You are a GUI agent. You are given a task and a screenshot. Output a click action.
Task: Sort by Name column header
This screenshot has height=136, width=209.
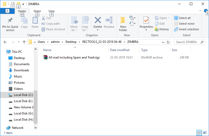pos(47,50)
